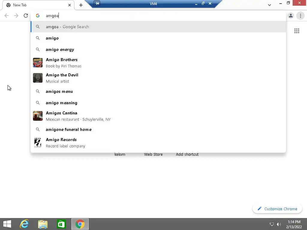This screenshot has width=307, height=230.
Task: Minimize the VM4 remote session bar
Action: (196, 4)
